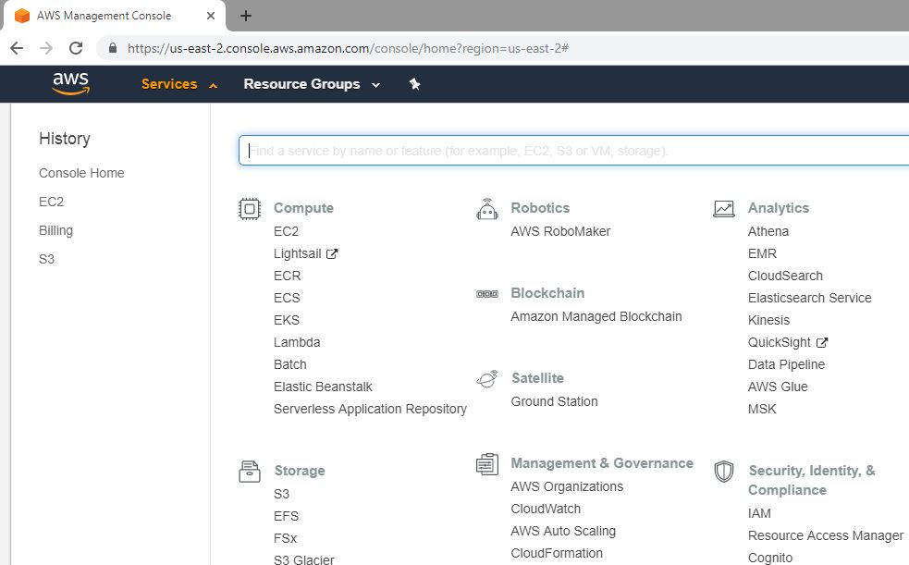
Task: Open the Athena service
Action: tap(768, 232)
